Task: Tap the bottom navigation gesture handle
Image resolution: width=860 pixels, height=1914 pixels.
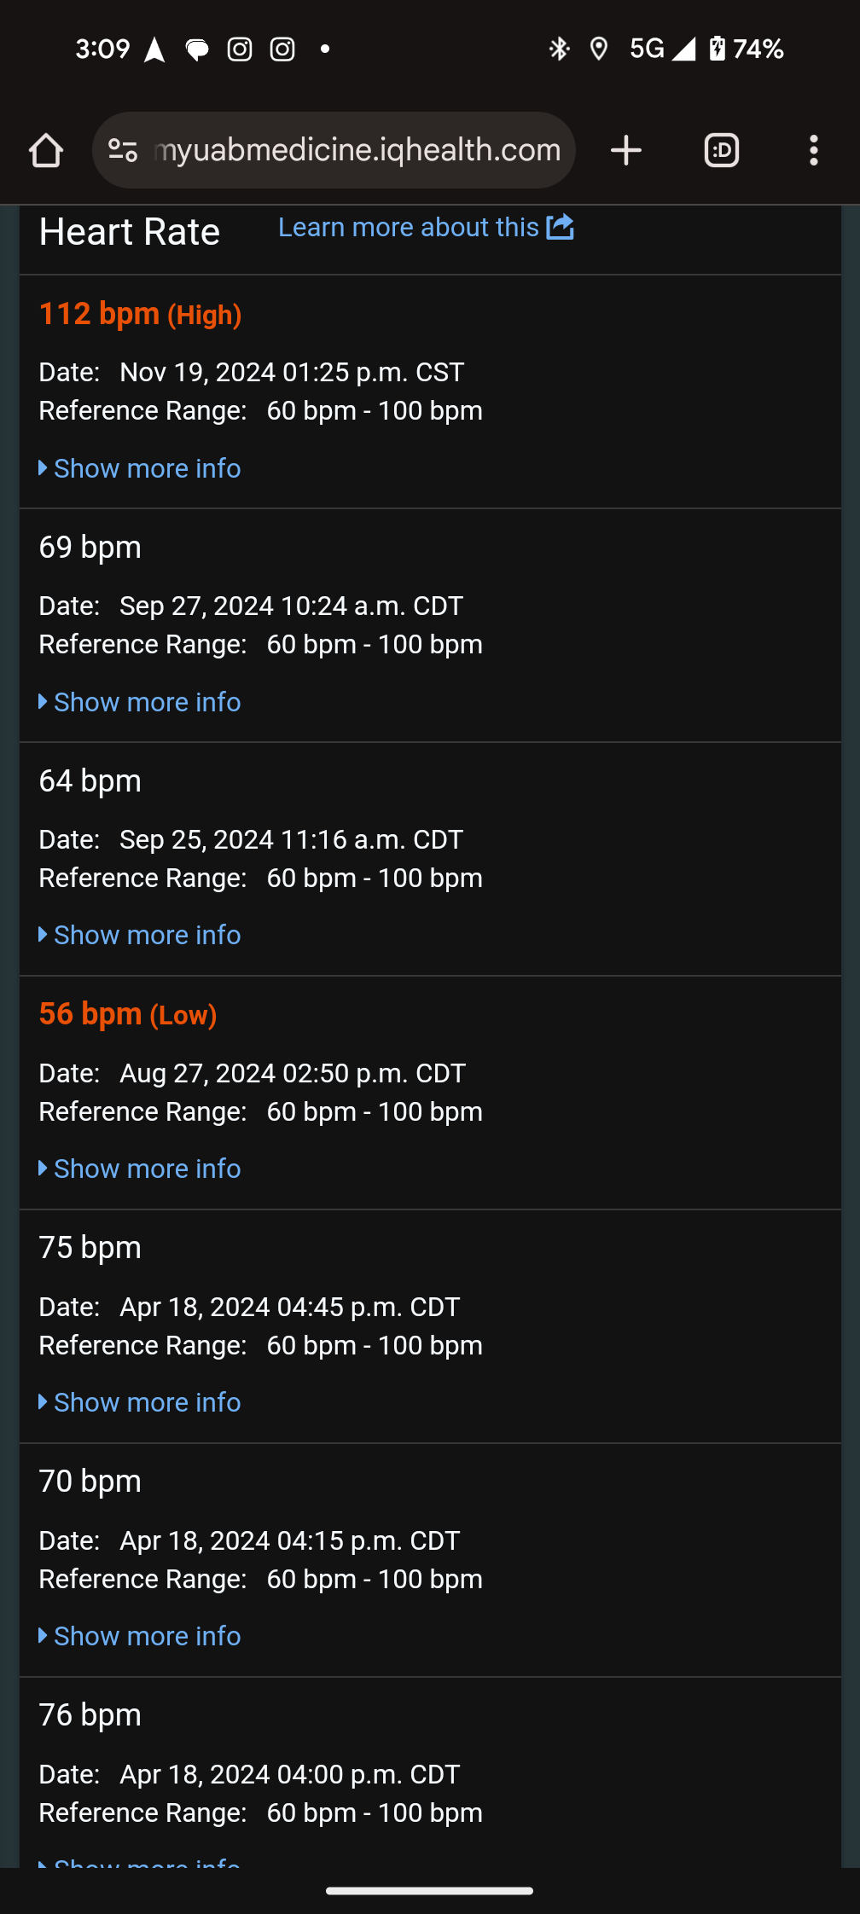Action: pos(429,1890)
